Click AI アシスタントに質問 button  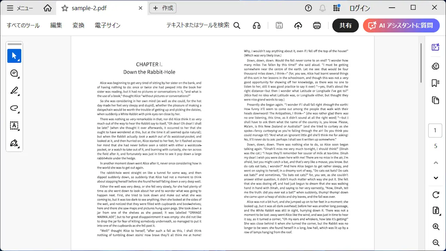coord(401,25)
